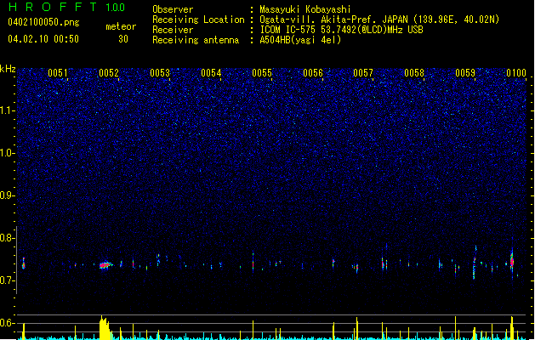Click the meteor count value 30
Screen dimensions: 535x340
tap(123, 39)
